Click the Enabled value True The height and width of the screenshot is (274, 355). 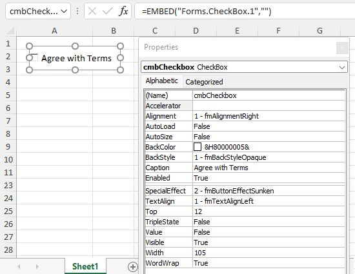click(269, 178)
